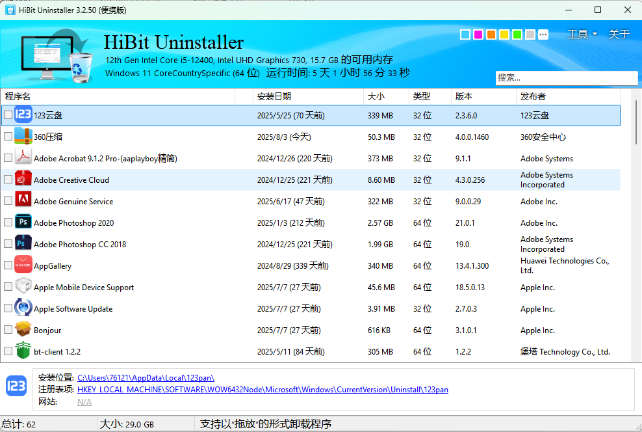Choose the yellow theme color swatch
Image resolution: width=642 pixels, height=432 pixels.
[504, 34]
